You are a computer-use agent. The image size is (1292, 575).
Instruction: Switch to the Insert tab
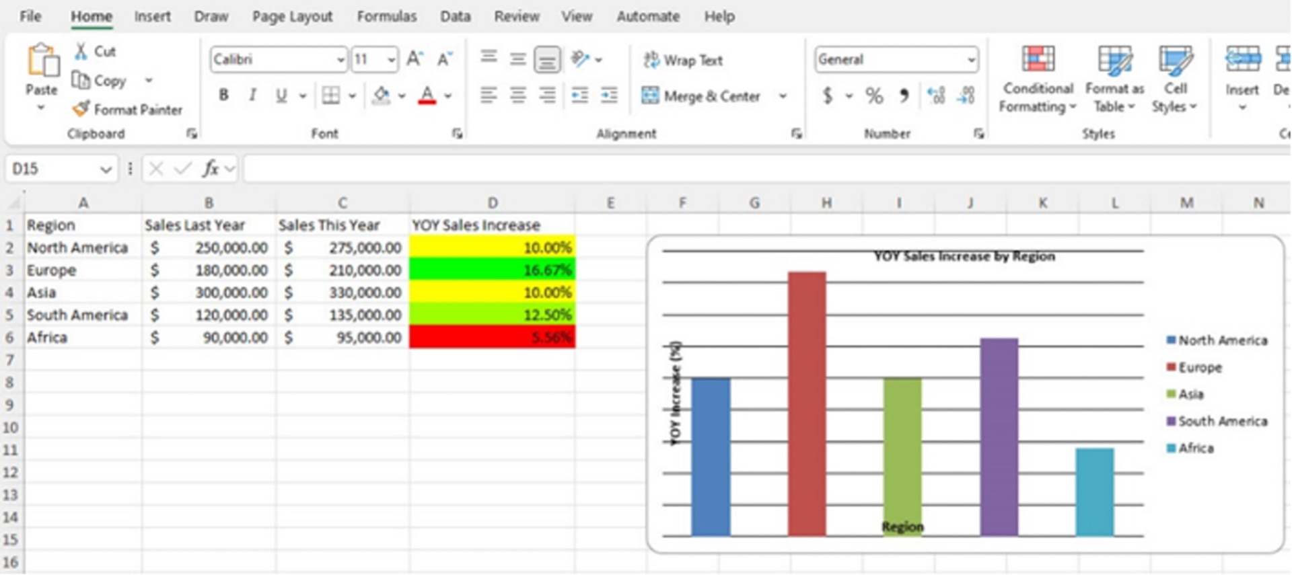(152, 16)
